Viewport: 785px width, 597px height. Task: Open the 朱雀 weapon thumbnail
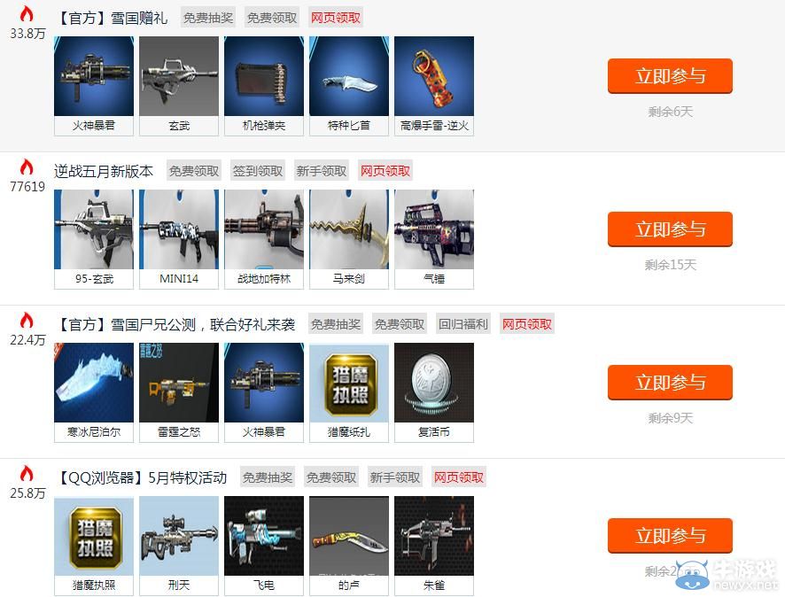(434, 536)
